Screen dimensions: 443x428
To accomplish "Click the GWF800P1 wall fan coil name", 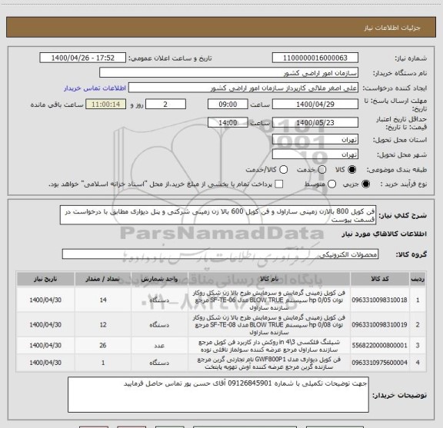I will [x=269, y=363].
